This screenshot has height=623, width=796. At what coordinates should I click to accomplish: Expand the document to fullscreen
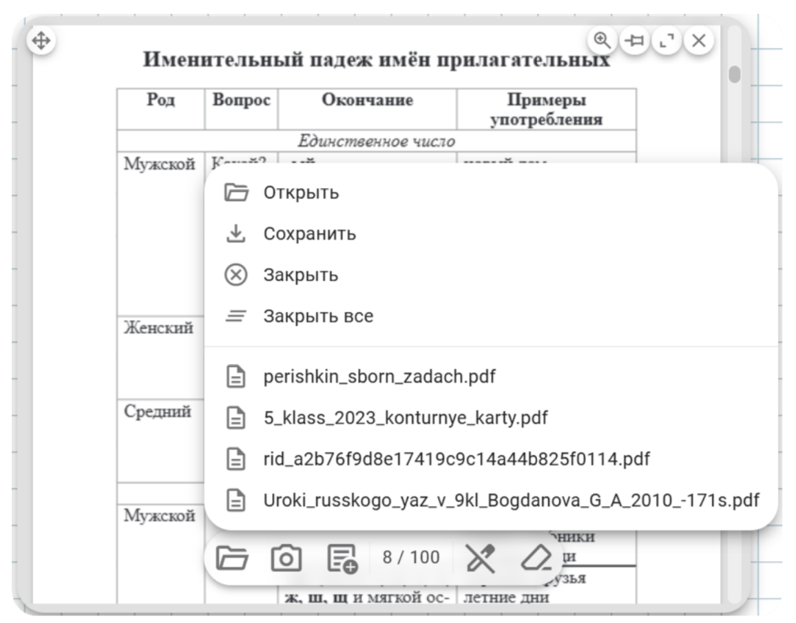click(x=667, y=39)
